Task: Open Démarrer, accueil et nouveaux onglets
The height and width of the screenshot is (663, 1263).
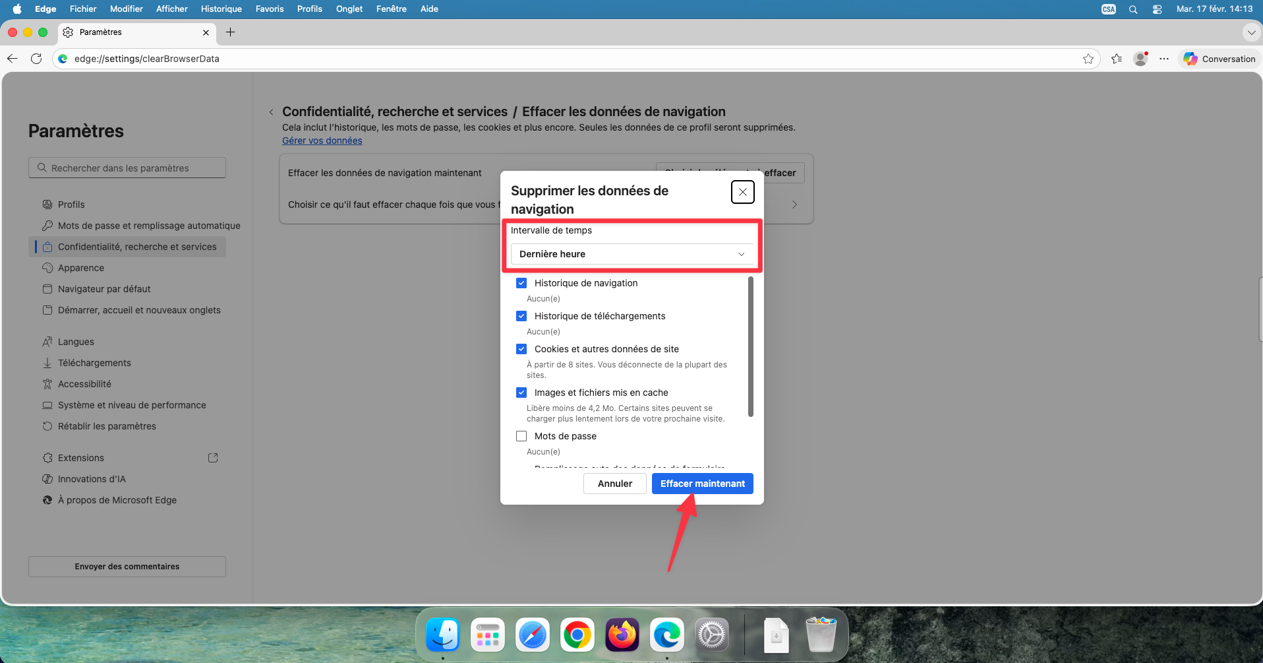Action: 127,310
